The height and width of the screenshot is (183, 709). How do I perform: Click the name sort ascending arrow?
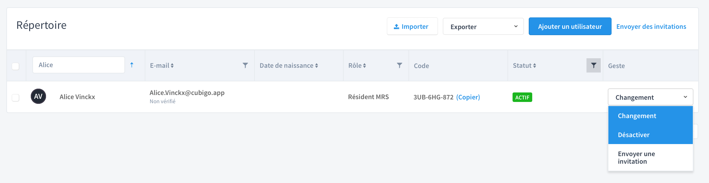coord(132,65)
